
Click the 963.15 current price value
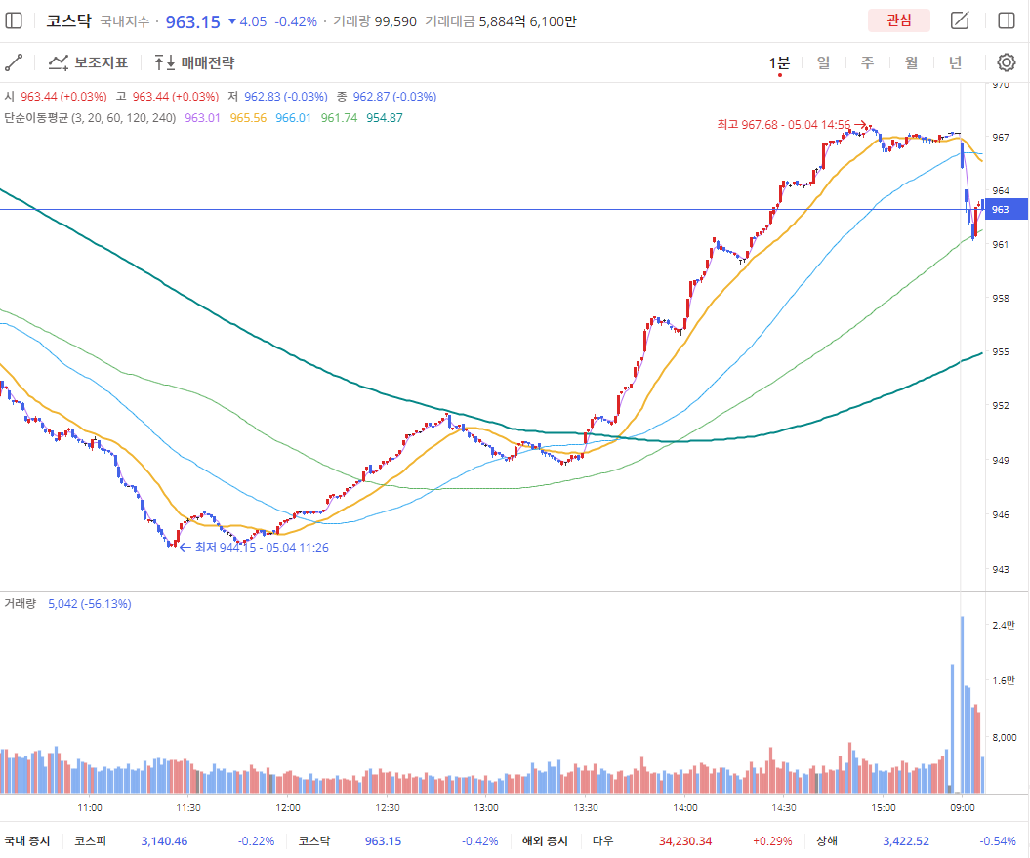coord(192,21)
